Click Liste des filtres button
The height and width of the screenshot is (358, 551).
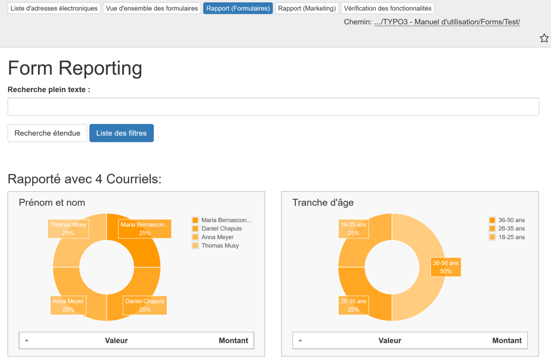(121, 133)
